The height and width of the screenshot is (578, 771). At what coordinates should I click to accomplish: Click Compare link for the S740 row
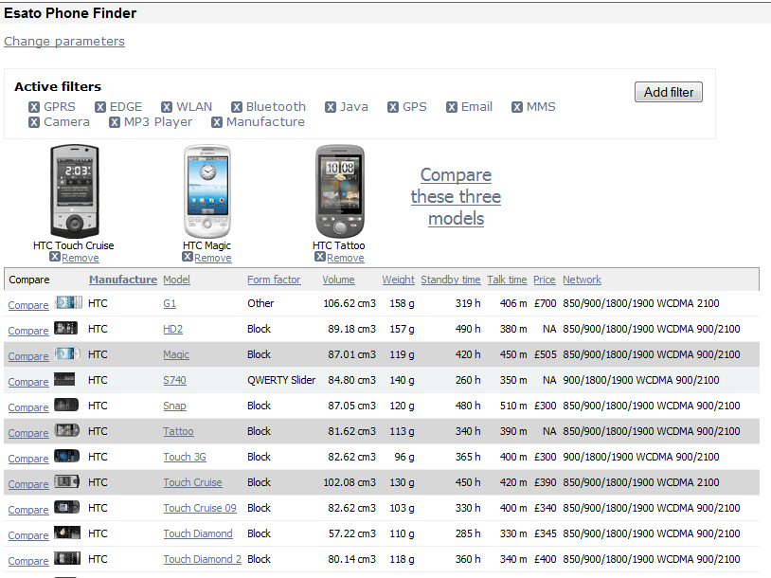click(28, 382)
